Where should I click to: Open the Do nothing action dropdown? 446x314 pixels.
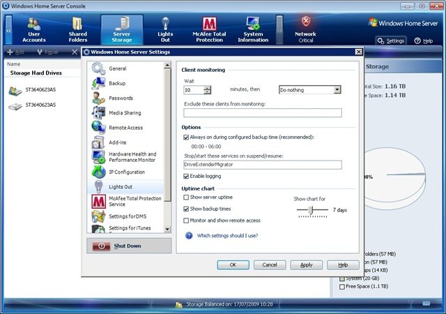[x=337, y=90]
